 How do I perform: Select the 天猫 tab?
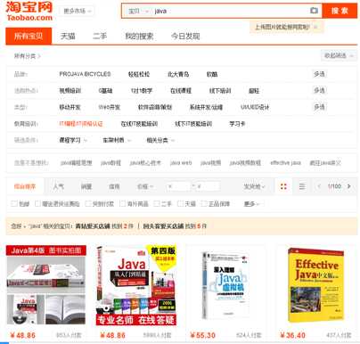68,37
